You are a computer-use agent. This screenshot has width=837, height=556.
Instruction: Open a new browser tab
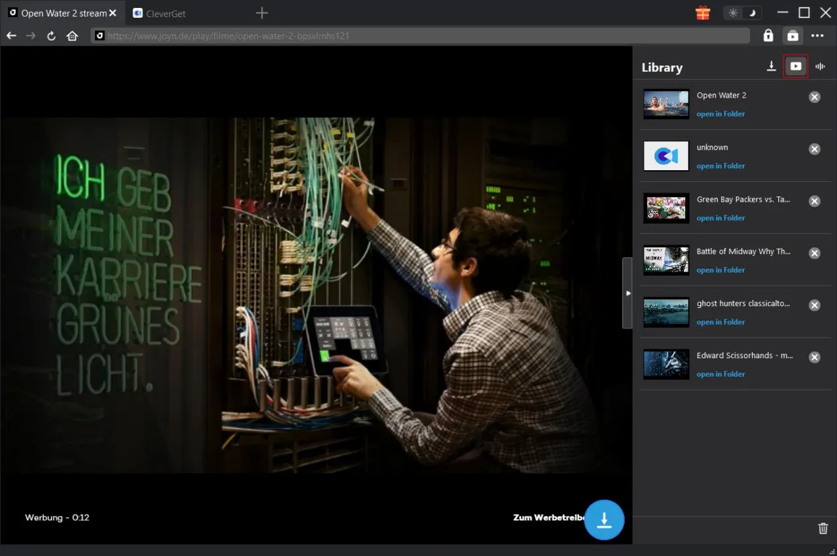click(262, 13)
